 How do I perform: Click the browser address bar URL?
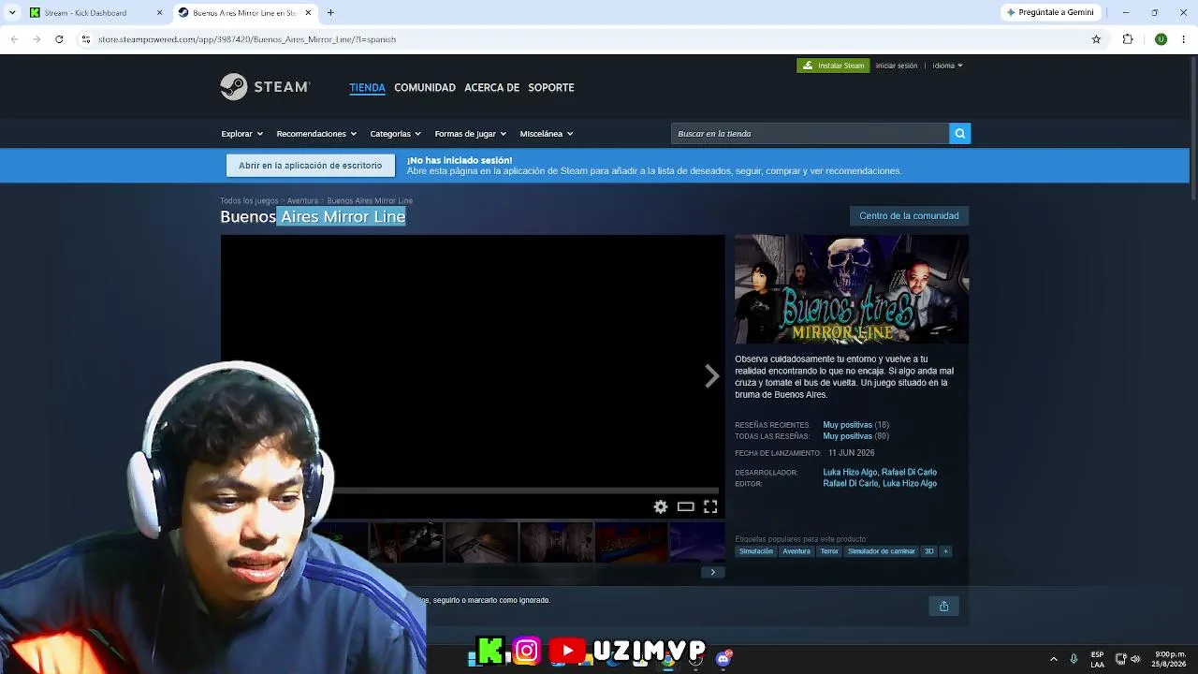pyautogui.click(x=247, y=39)
